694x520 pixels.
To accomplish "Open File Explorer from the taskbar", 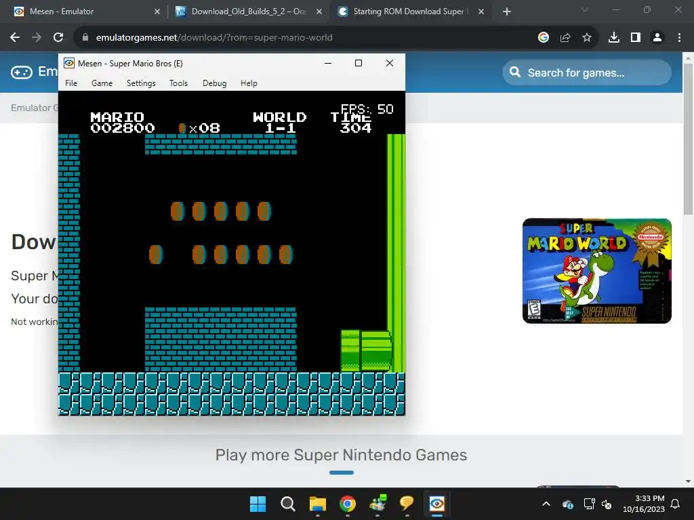I will [x=318, y=504].
